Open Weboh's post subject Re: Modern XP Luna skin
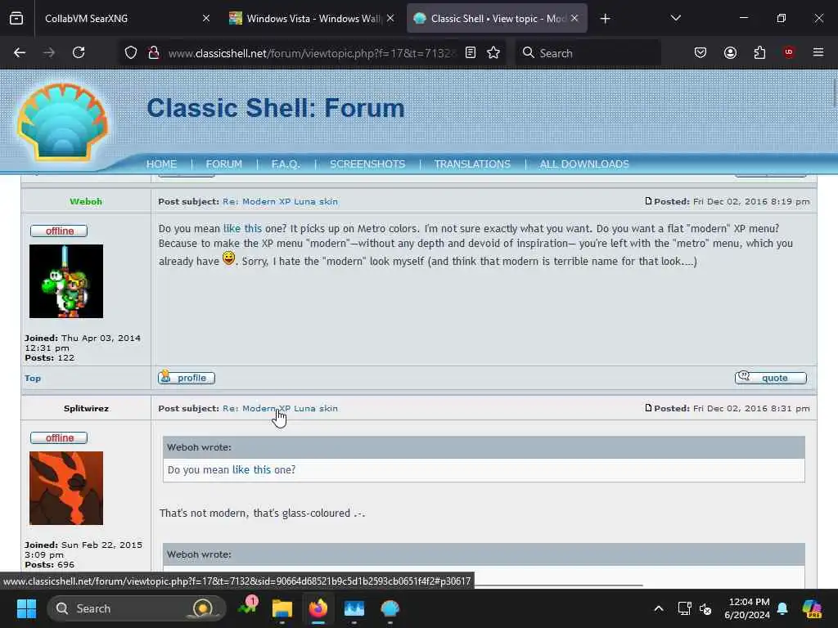Screen dimensions: 838x628 click(280, 201)
